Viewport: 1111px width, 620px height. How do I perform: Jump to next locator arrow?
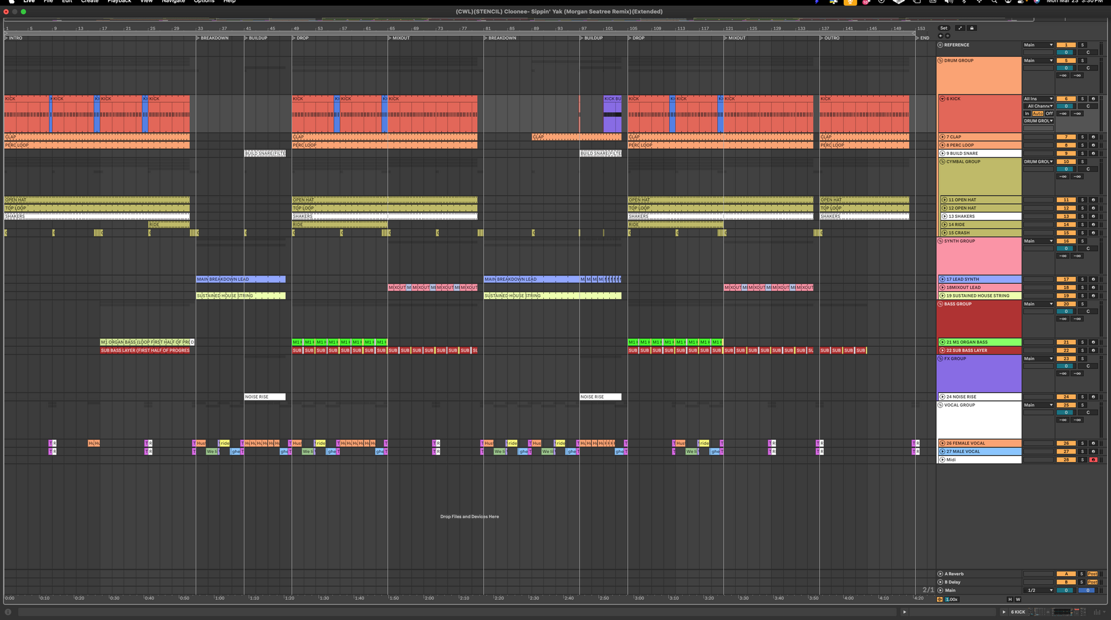[x=947, y=36]
